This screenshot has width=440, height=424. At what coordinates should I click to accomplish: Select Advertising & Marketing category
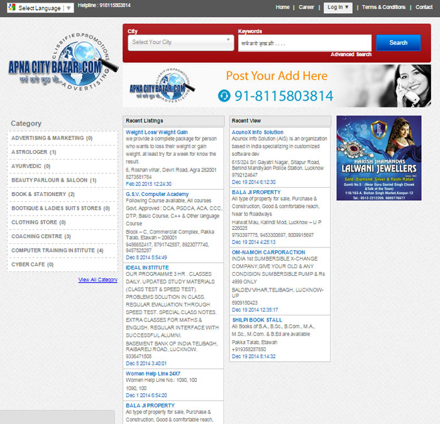tap(52, 138)
